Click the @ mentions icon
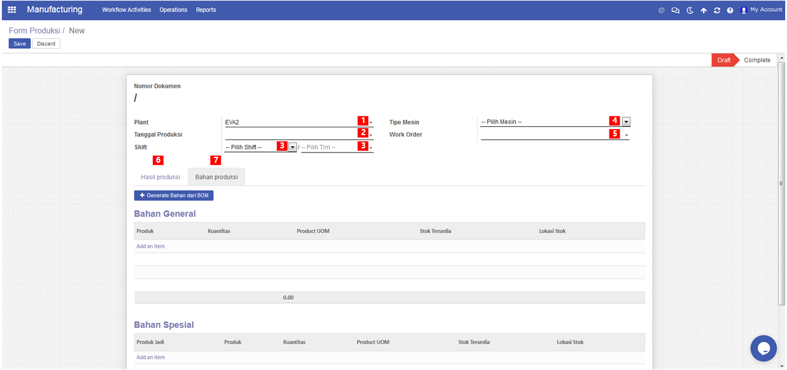787x370 pixels. click(661, 10)
